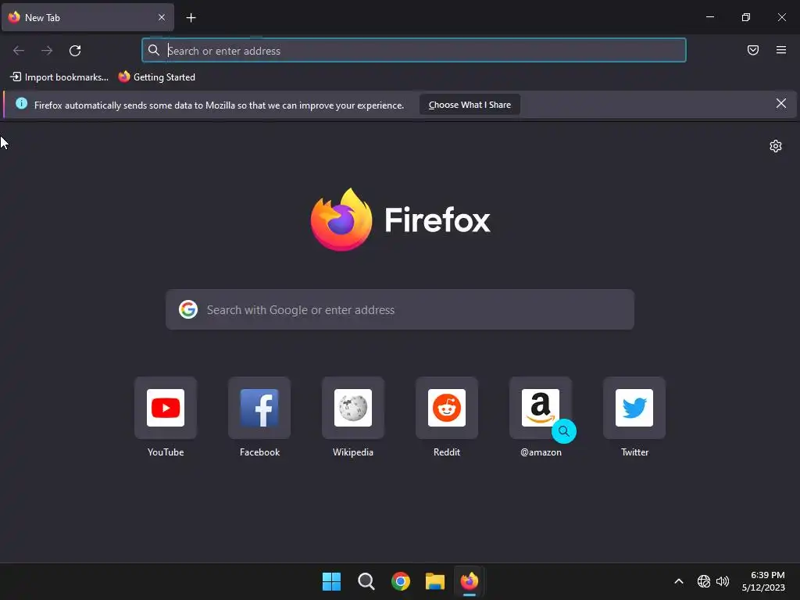The image size is (800, 600).
Task: Open the YouTube shortcut tile
Action: click(166, 408)
